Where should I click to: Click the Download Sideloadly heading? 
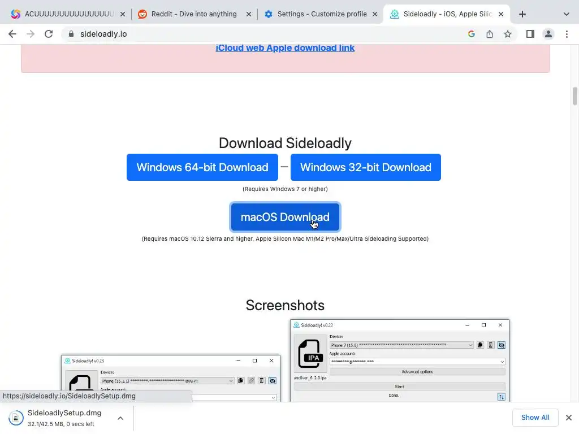[x=285, y=143]
